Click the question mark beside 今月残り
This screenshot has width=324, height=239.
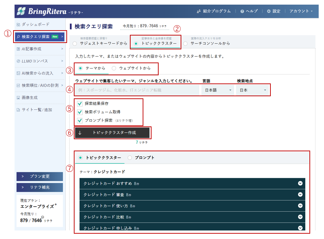43,217
